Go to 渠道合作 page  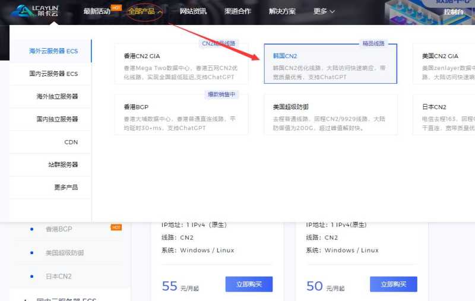[237, 11]
